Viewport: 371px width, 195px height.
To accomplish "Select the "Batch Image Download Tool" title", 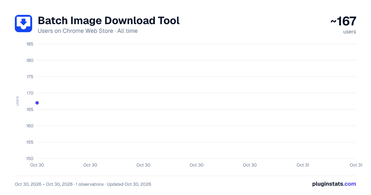I will point(109,21).
